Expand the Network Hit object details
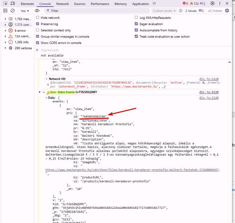 click(48, 85)
